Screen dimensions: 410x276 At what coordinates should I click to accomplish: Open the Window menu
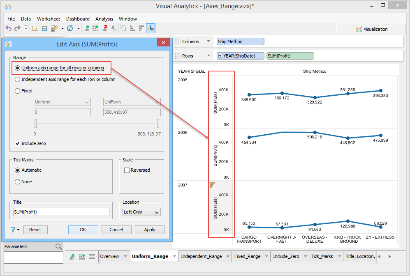coord(127,19)
